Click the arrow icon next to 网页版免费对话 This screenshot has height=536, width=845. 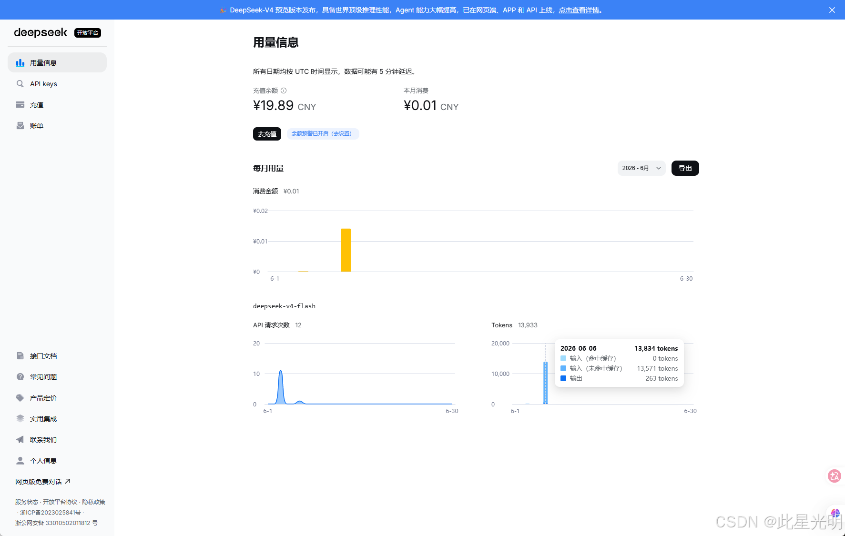pos(68,481)
